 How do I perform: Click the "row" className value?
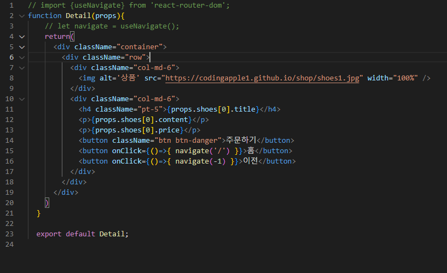[x=135, y=57]
